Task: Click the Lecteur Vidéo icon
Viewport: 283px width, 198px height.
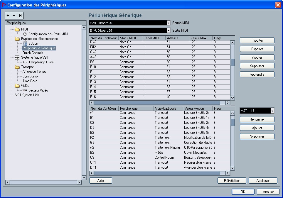Action: 25,90
